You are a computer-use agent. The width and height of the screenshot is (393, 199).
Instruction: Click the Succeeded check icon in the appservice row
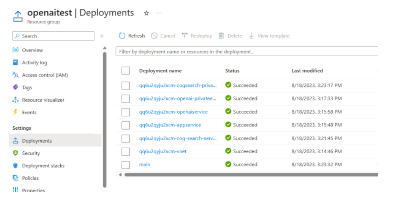click(228, 125)
